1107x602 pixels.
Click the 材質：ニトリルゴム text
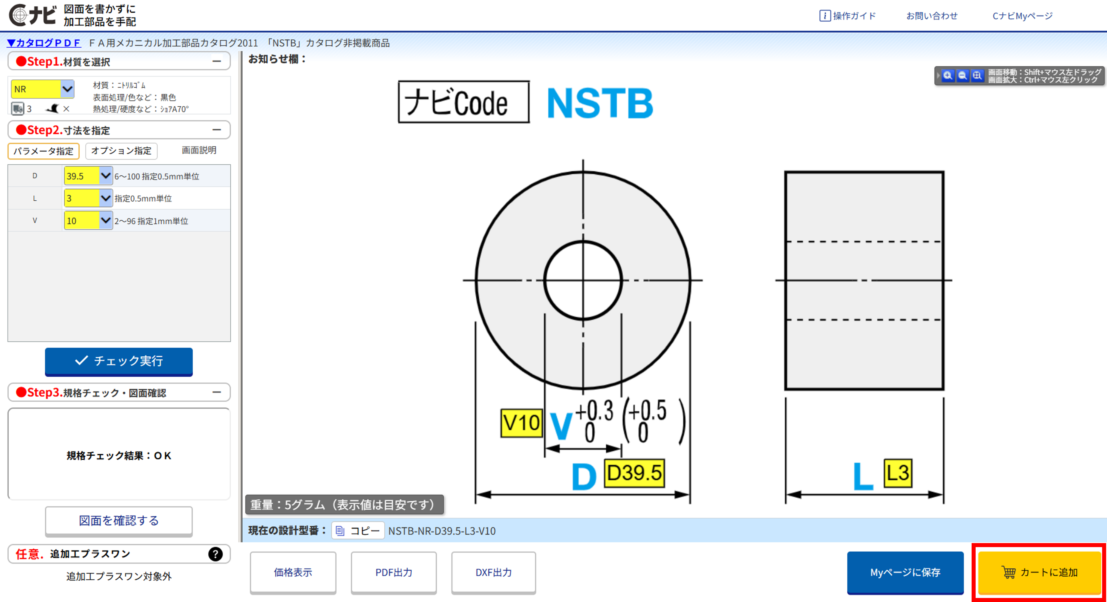tap(119, 85)
